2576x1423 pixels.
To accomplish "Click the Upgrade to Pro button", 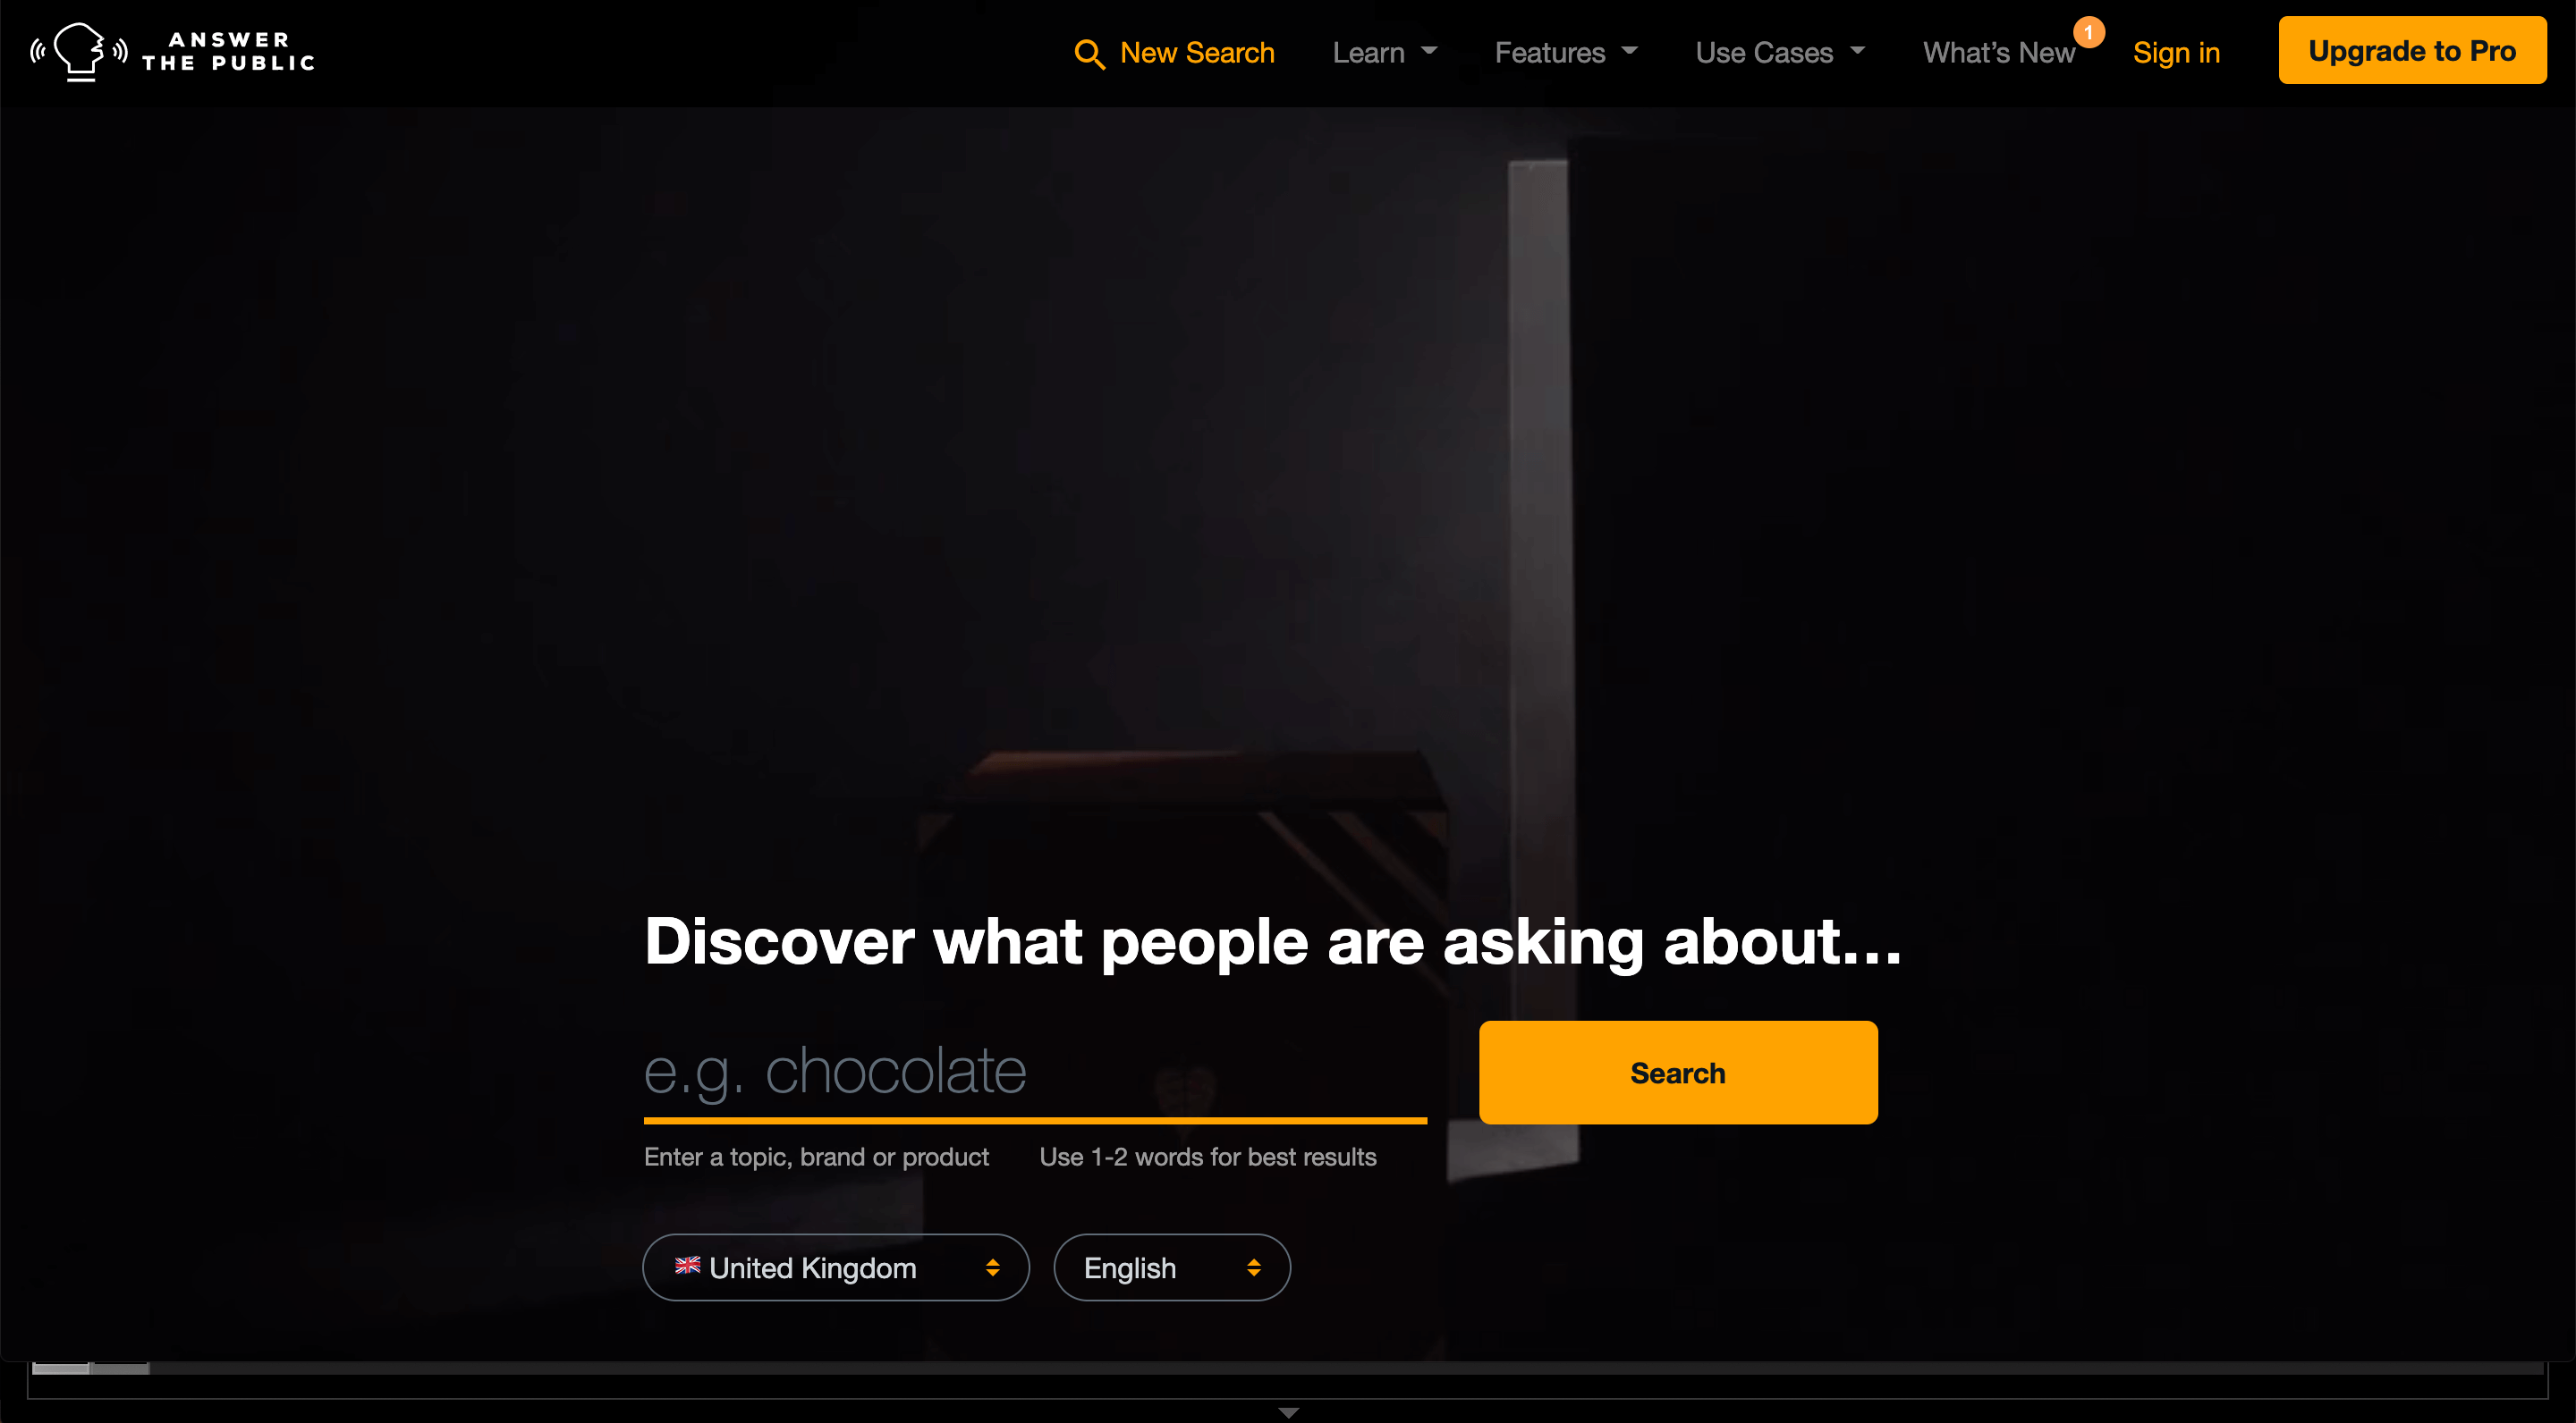I will pos(2412,50).
